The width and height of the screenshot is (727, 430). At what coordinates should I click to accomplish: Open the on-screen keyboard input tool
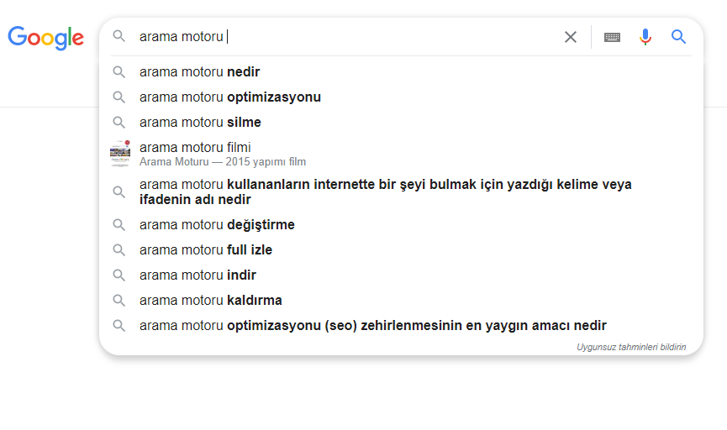(x=612, y=37)
